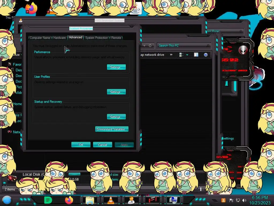Click User Profiles Settings button

(x=116, y=92)
